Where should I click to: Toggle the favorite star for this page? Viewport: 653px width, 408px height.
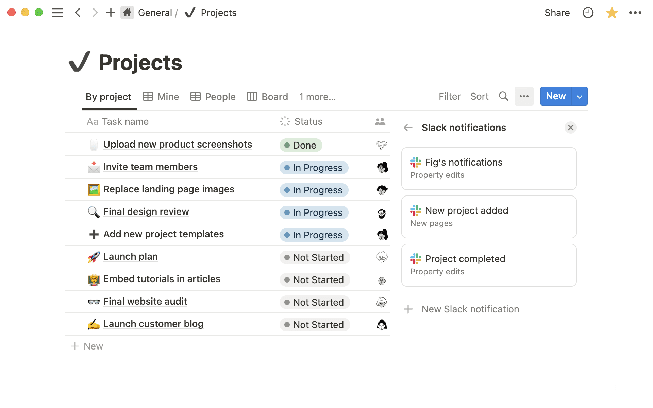[x=612, y=13]
